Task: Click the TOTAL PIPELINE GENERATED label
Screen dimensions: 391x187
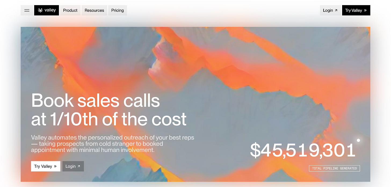Action: 334,168
